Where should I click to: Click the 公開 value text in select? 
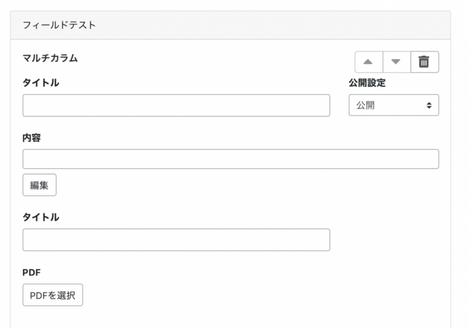pyautogui.click(x=366, y=106)
